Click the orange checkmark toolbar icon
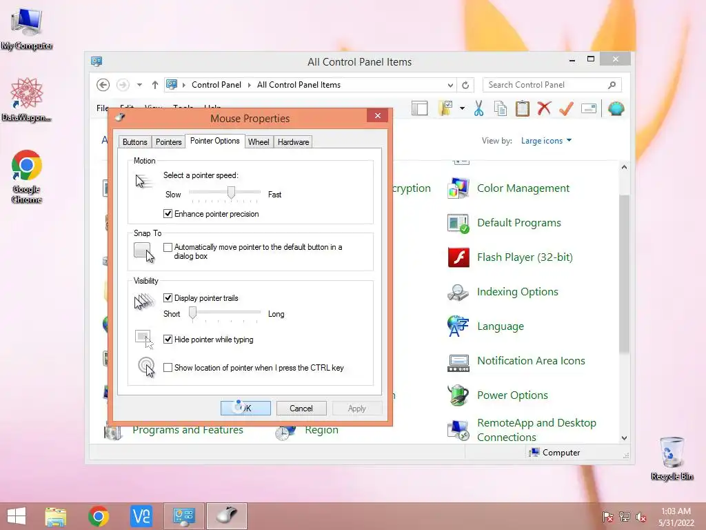Viewport: 706px width, 530px height. (566, 108)
